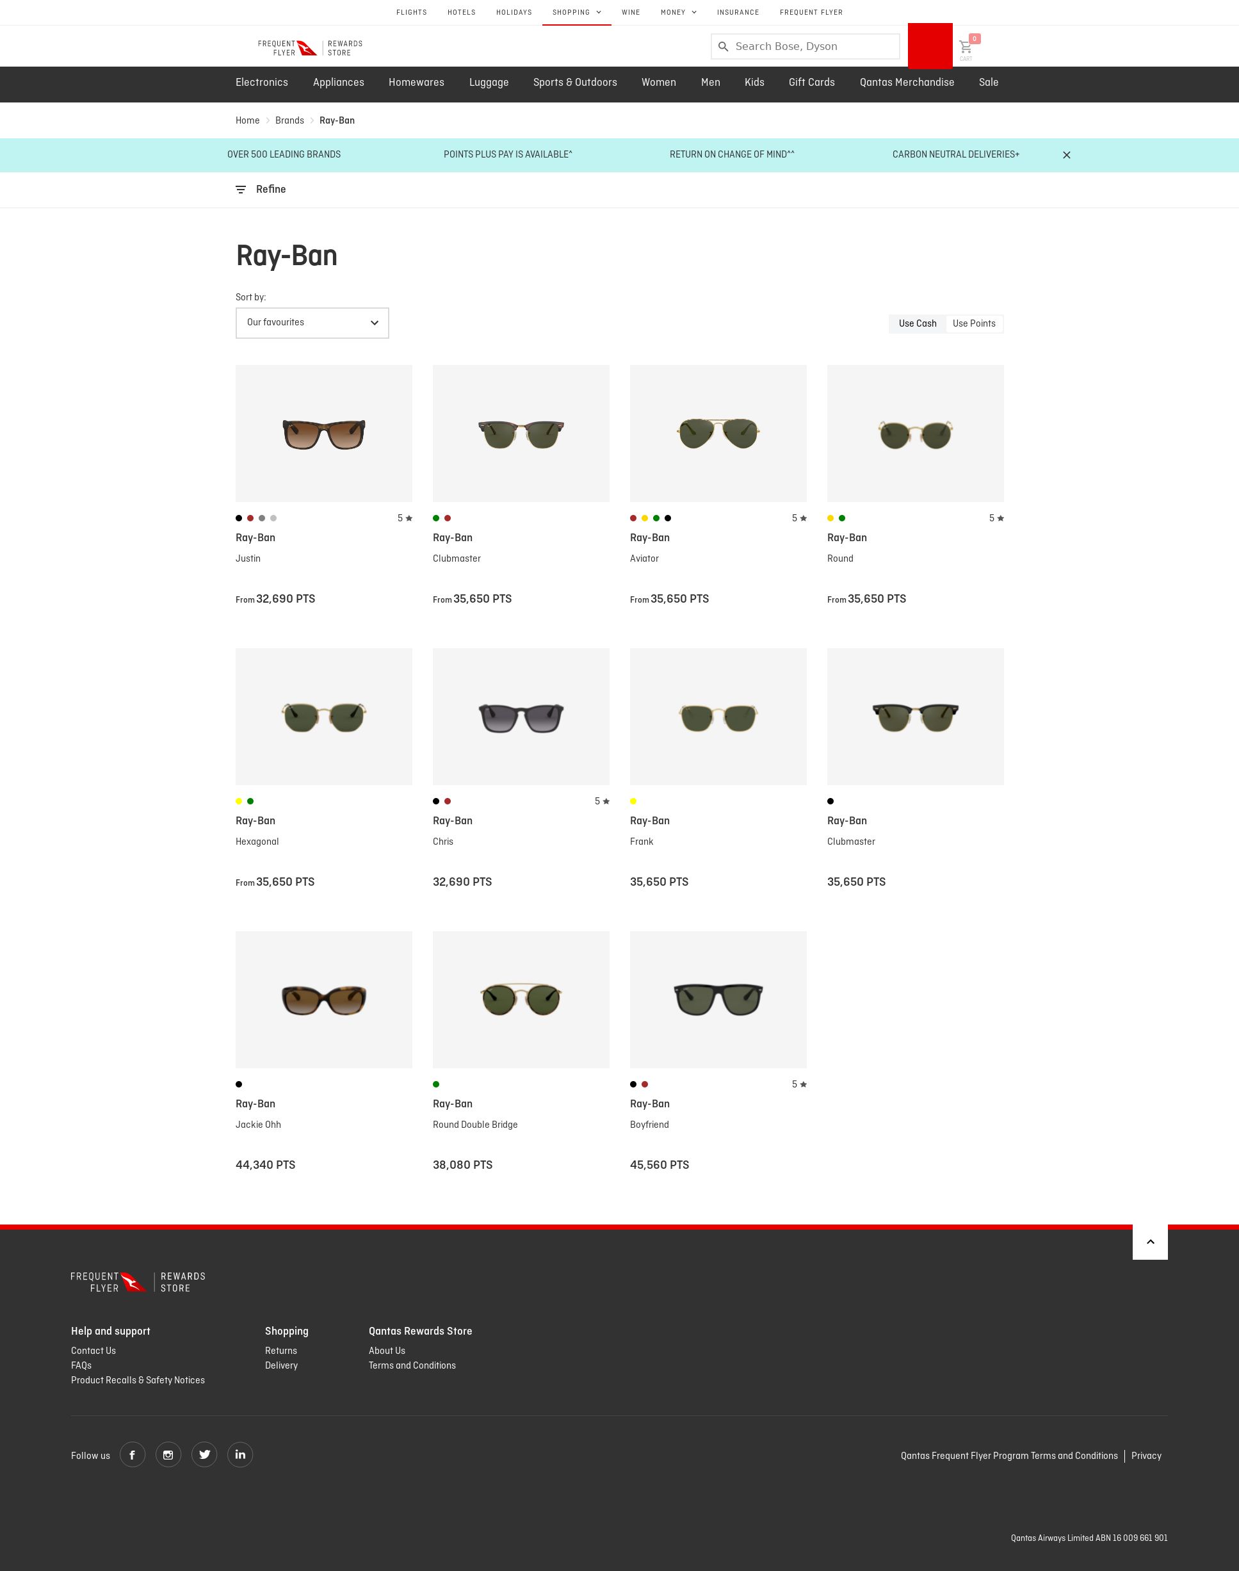
Task: Select the yellow color swatch for Aviator
Action: (x=644, y=518)
